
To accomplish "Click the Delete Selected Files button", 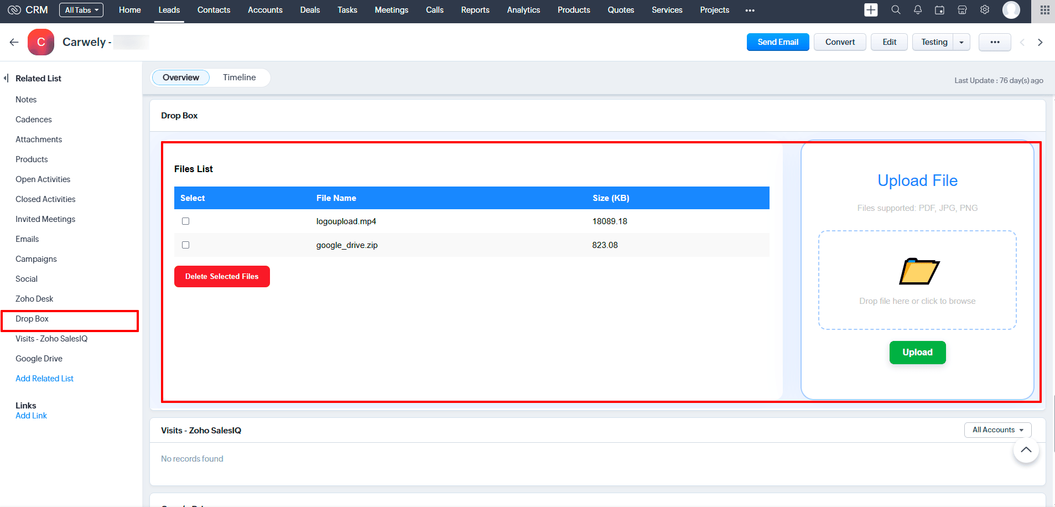I will click(x=222, y=276).
